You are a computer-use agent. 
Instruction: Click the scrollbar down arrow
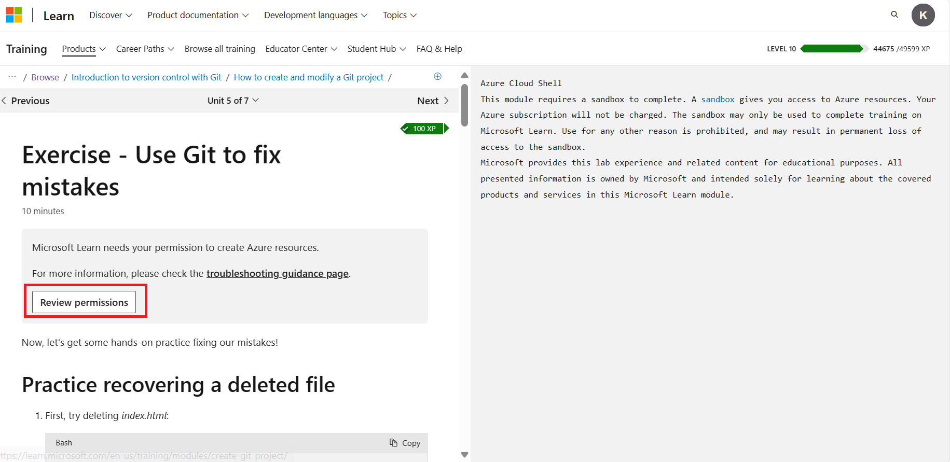click(x=464, y=455)
